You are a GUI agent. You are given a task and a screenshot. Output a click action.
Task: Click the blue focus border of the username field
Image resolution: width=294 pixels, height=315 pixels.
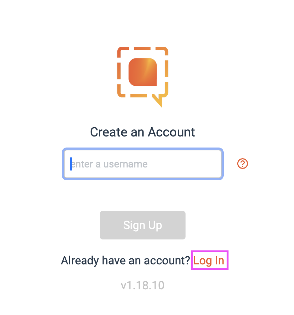pos(143,149)
